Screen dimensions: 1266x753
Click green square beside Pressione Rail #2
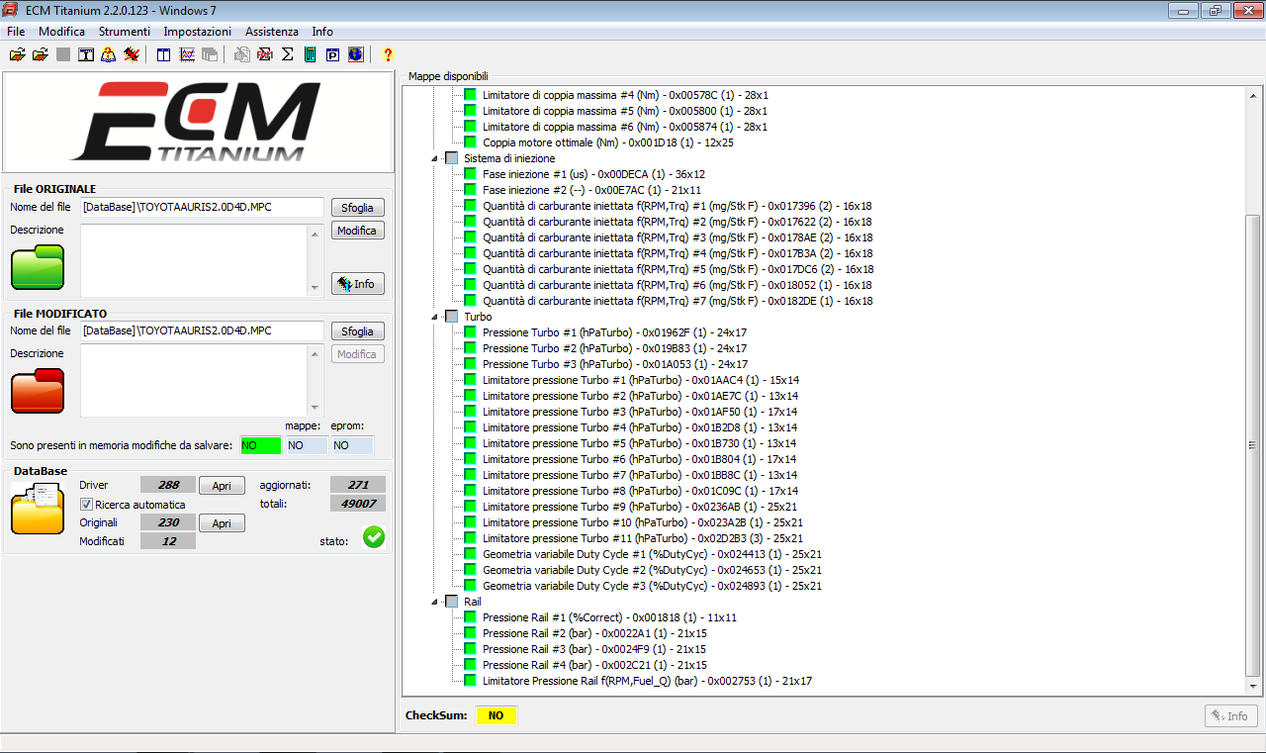pos(471,633)
